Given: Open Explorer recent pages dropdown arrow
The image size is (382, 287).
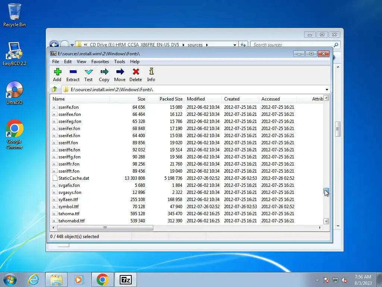Looking at the screenshot, I should pos(72,45).
